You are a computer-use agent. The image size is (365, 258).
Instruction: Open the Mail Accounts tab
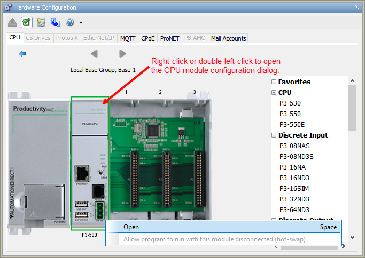[x=228, y=38]
